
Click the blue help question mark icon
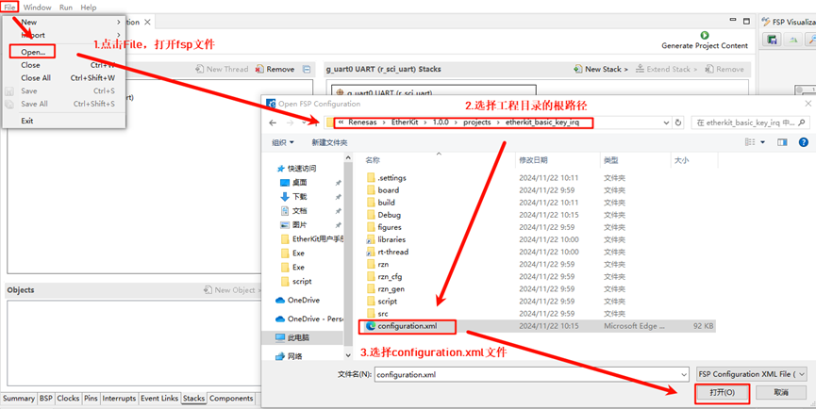(803, 142)
